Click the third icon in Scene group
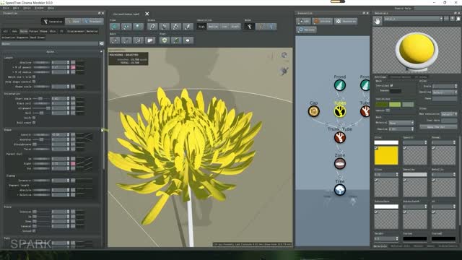 pyautogui.click(x=176, y=27)
